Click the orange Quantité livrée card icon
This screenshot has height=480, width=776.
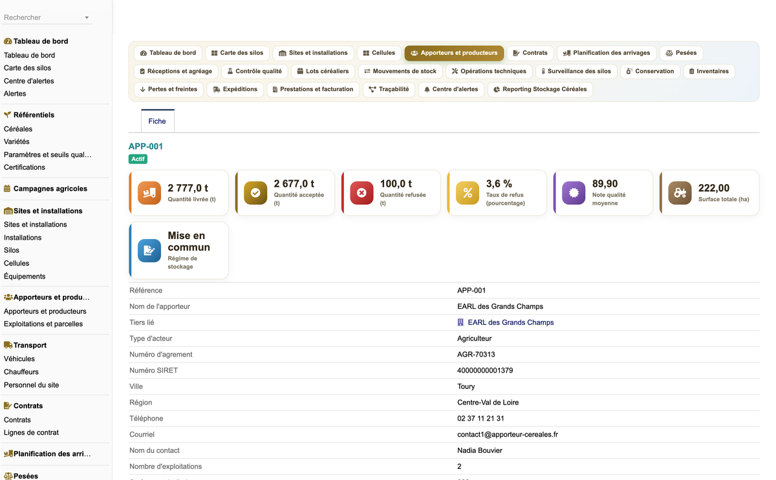[149, 193]
